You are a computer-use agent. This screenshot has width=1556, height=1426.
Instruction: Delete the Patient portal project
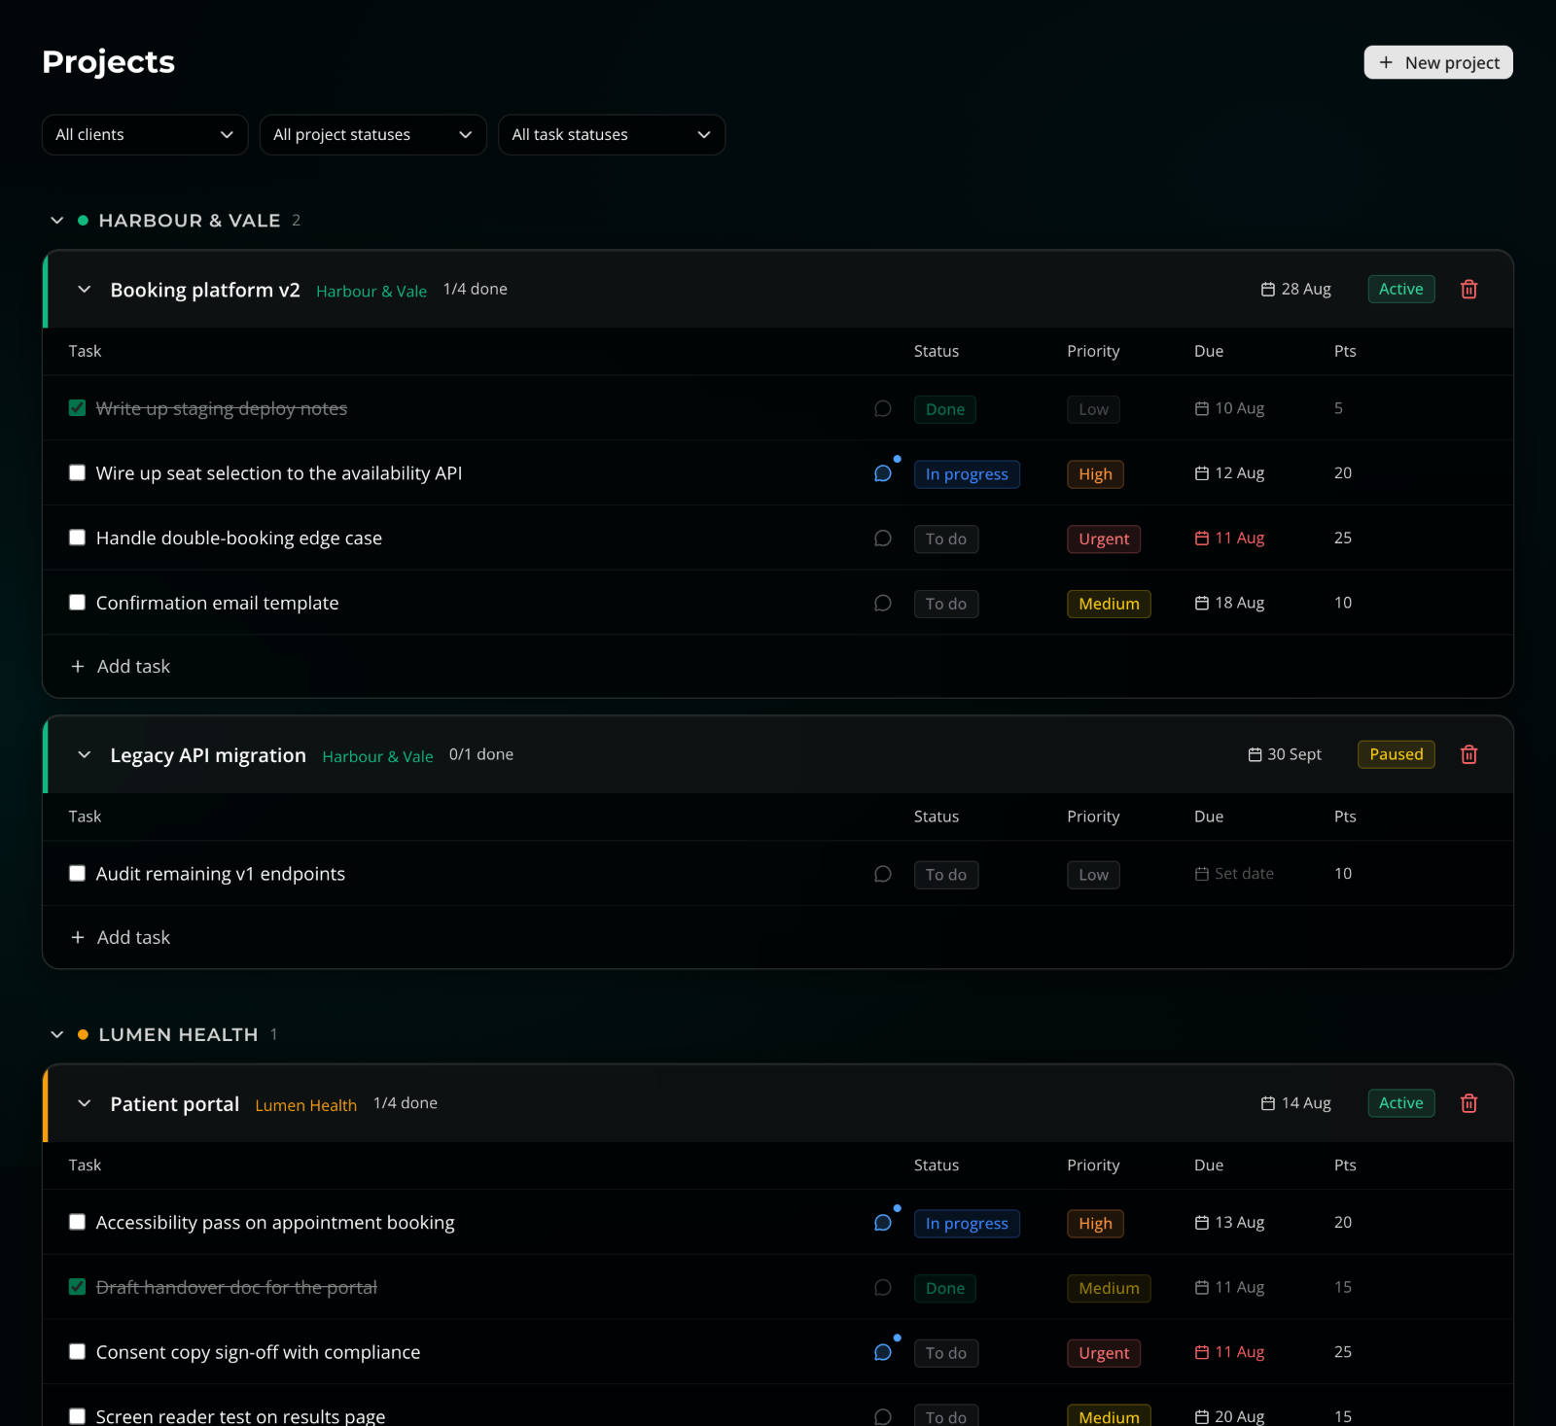point(1468,1103)
